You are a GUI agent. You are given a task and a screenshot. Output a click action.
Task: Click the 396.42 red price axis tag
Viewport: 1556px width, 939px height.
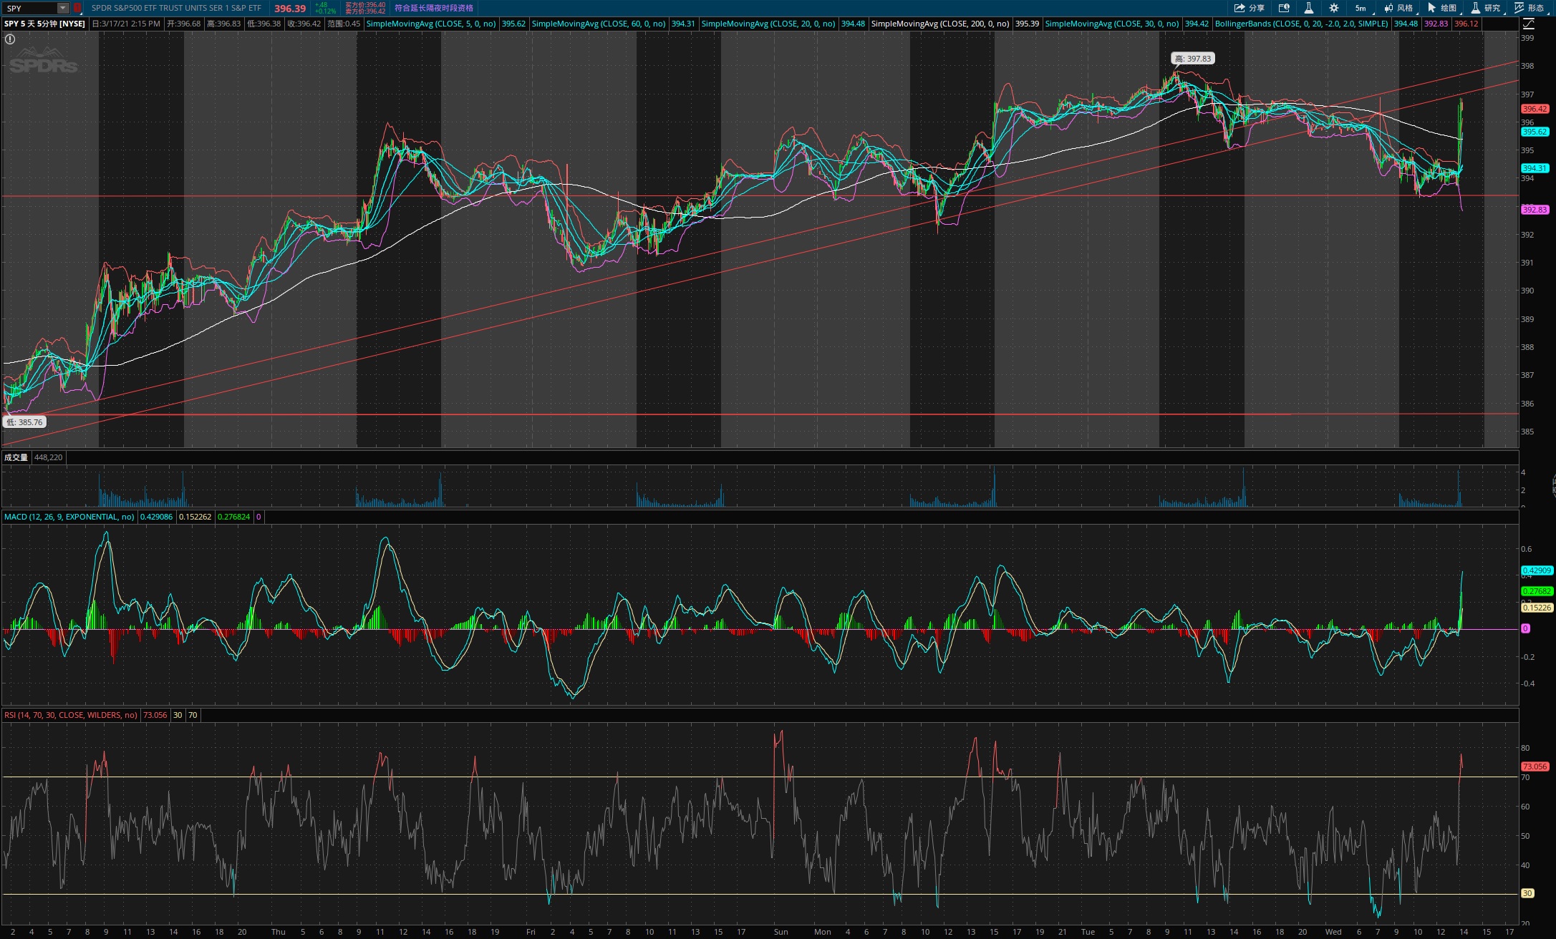1535,109
